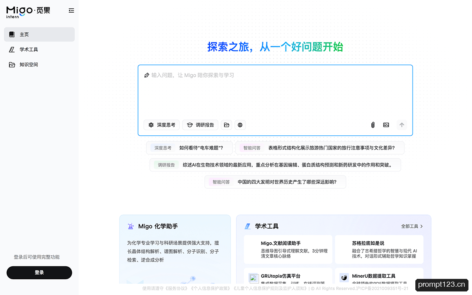Viewport: 472px width, 295px height.
Task: Click 登录后可使用完整功能 text
Action: (x=37, y=257)
